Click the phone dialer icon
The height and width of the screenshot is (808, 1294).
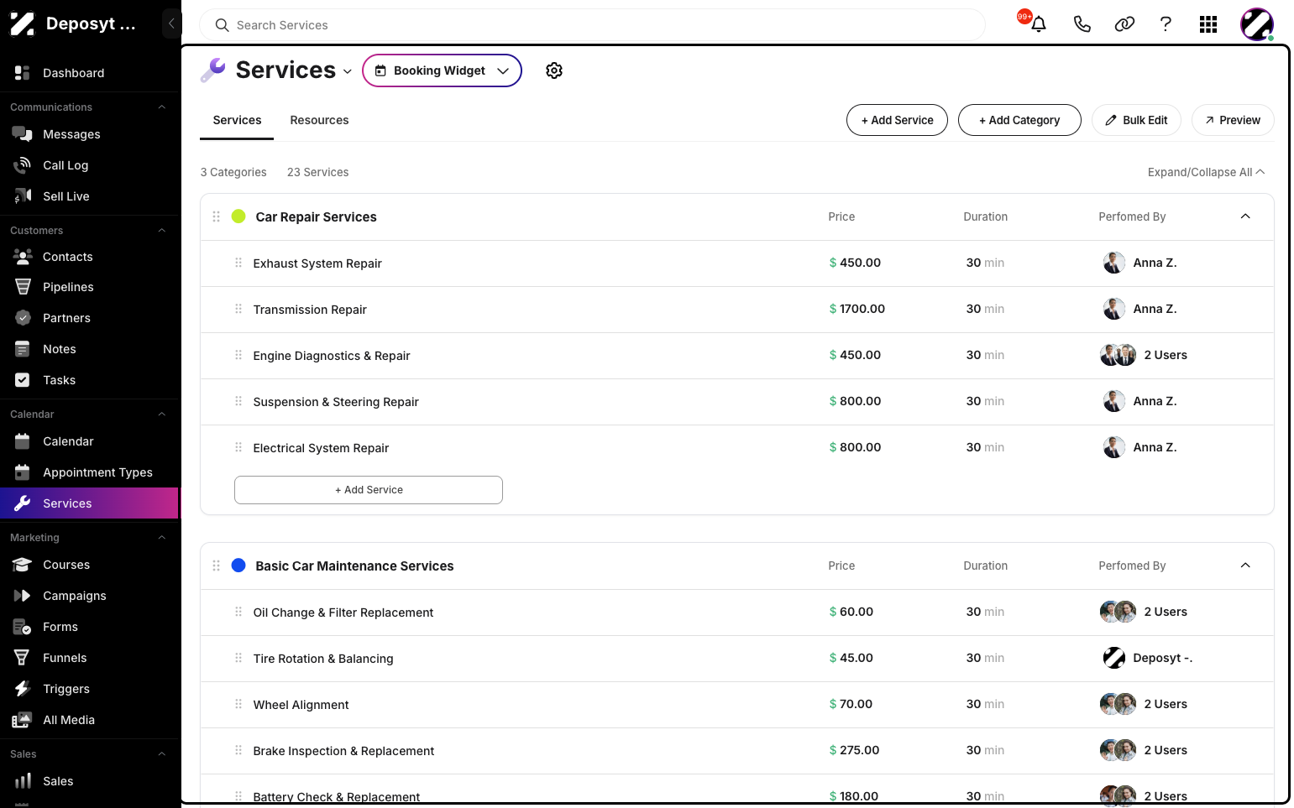(1082, 24)
